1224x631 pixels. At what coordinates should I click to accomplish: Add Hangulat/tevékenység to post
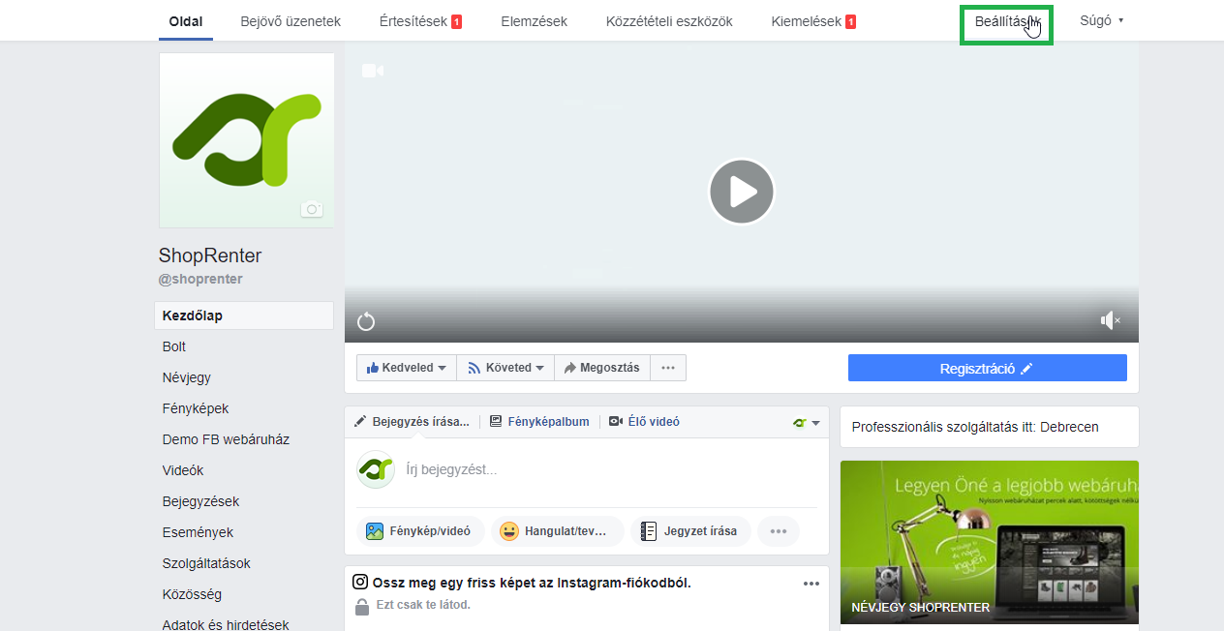pyautogui.click(x=558, y=531)
